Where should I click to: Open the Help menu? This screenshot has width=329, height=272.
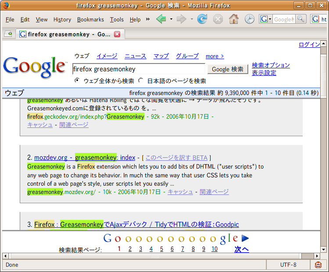coord(135,19)
